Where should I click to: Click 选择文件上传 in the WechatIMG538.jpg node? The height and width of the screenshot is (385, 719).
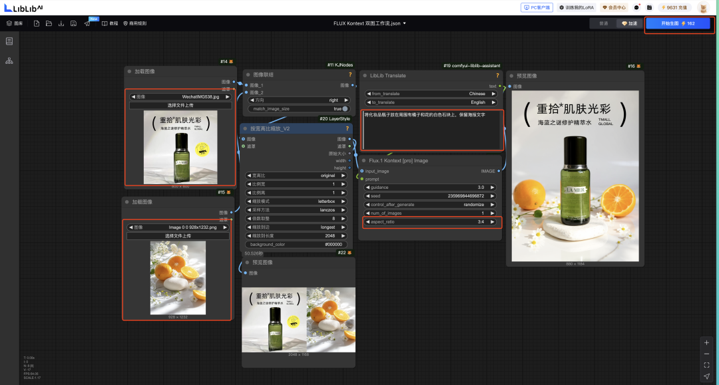pyautogui.click(x=180, y=105)
